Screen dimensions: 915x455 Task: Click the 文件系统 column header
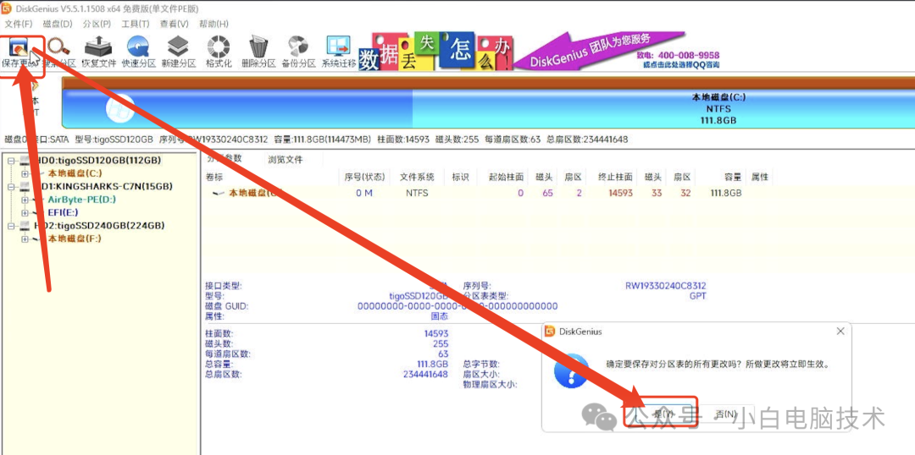[417, 177]
